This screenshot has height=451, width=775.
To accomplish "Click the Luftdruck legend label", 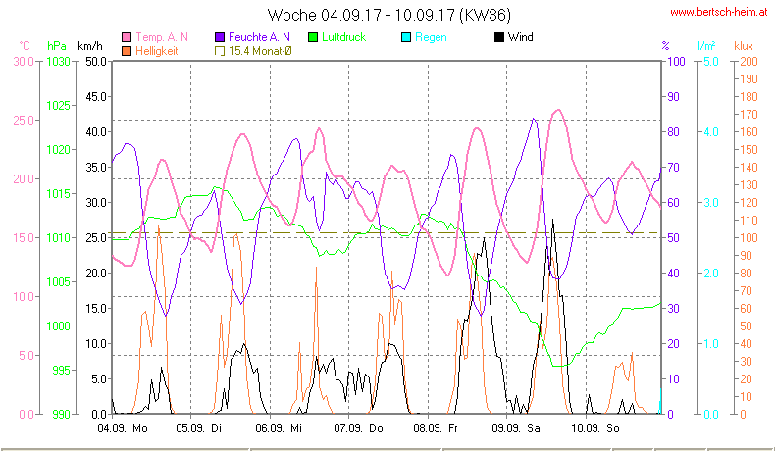I will click(x=343, y=37).
